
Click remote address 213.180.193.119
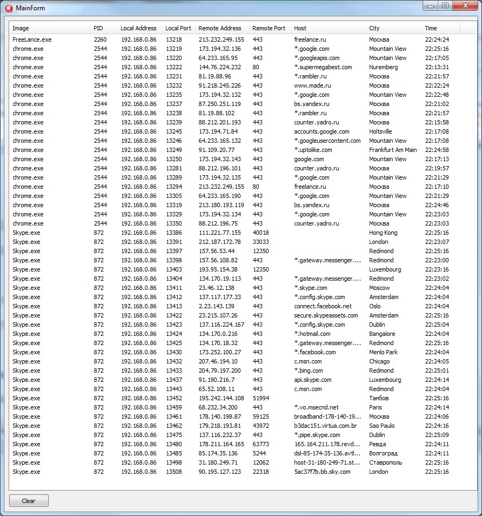click(221, 206)
